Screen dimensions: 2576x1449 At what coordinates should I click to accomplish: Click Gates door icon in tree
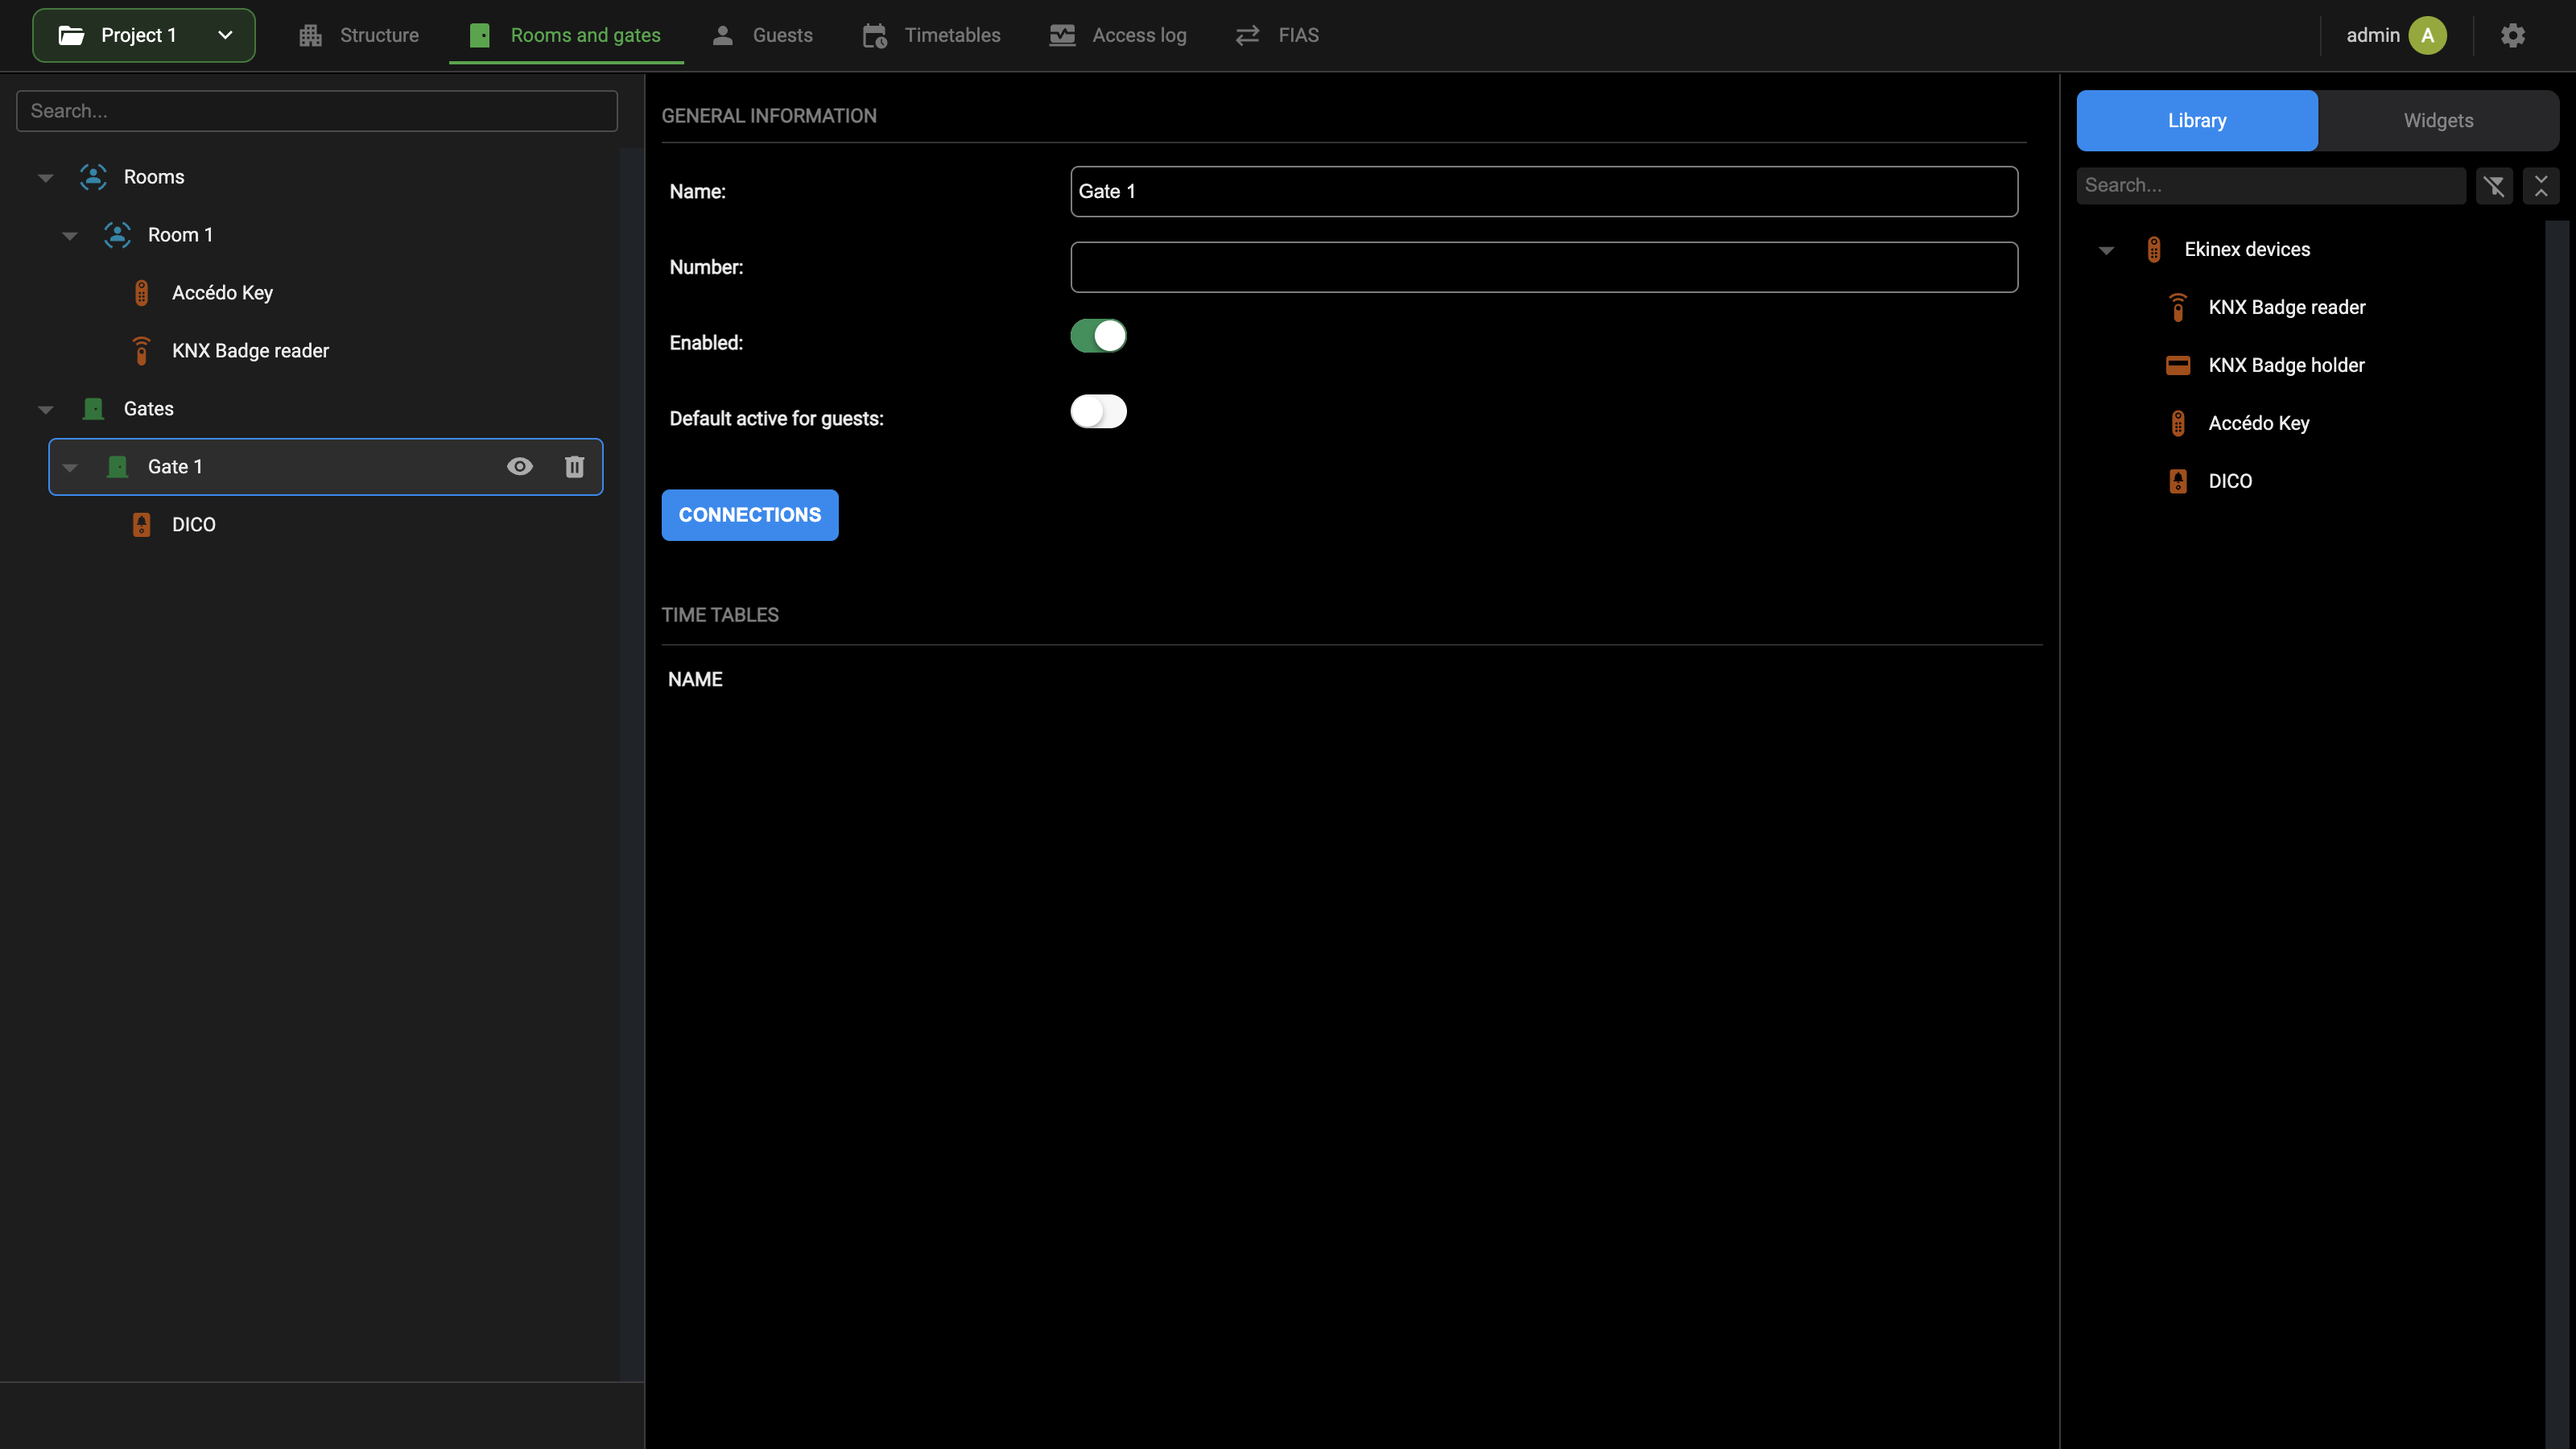[93, 409]
